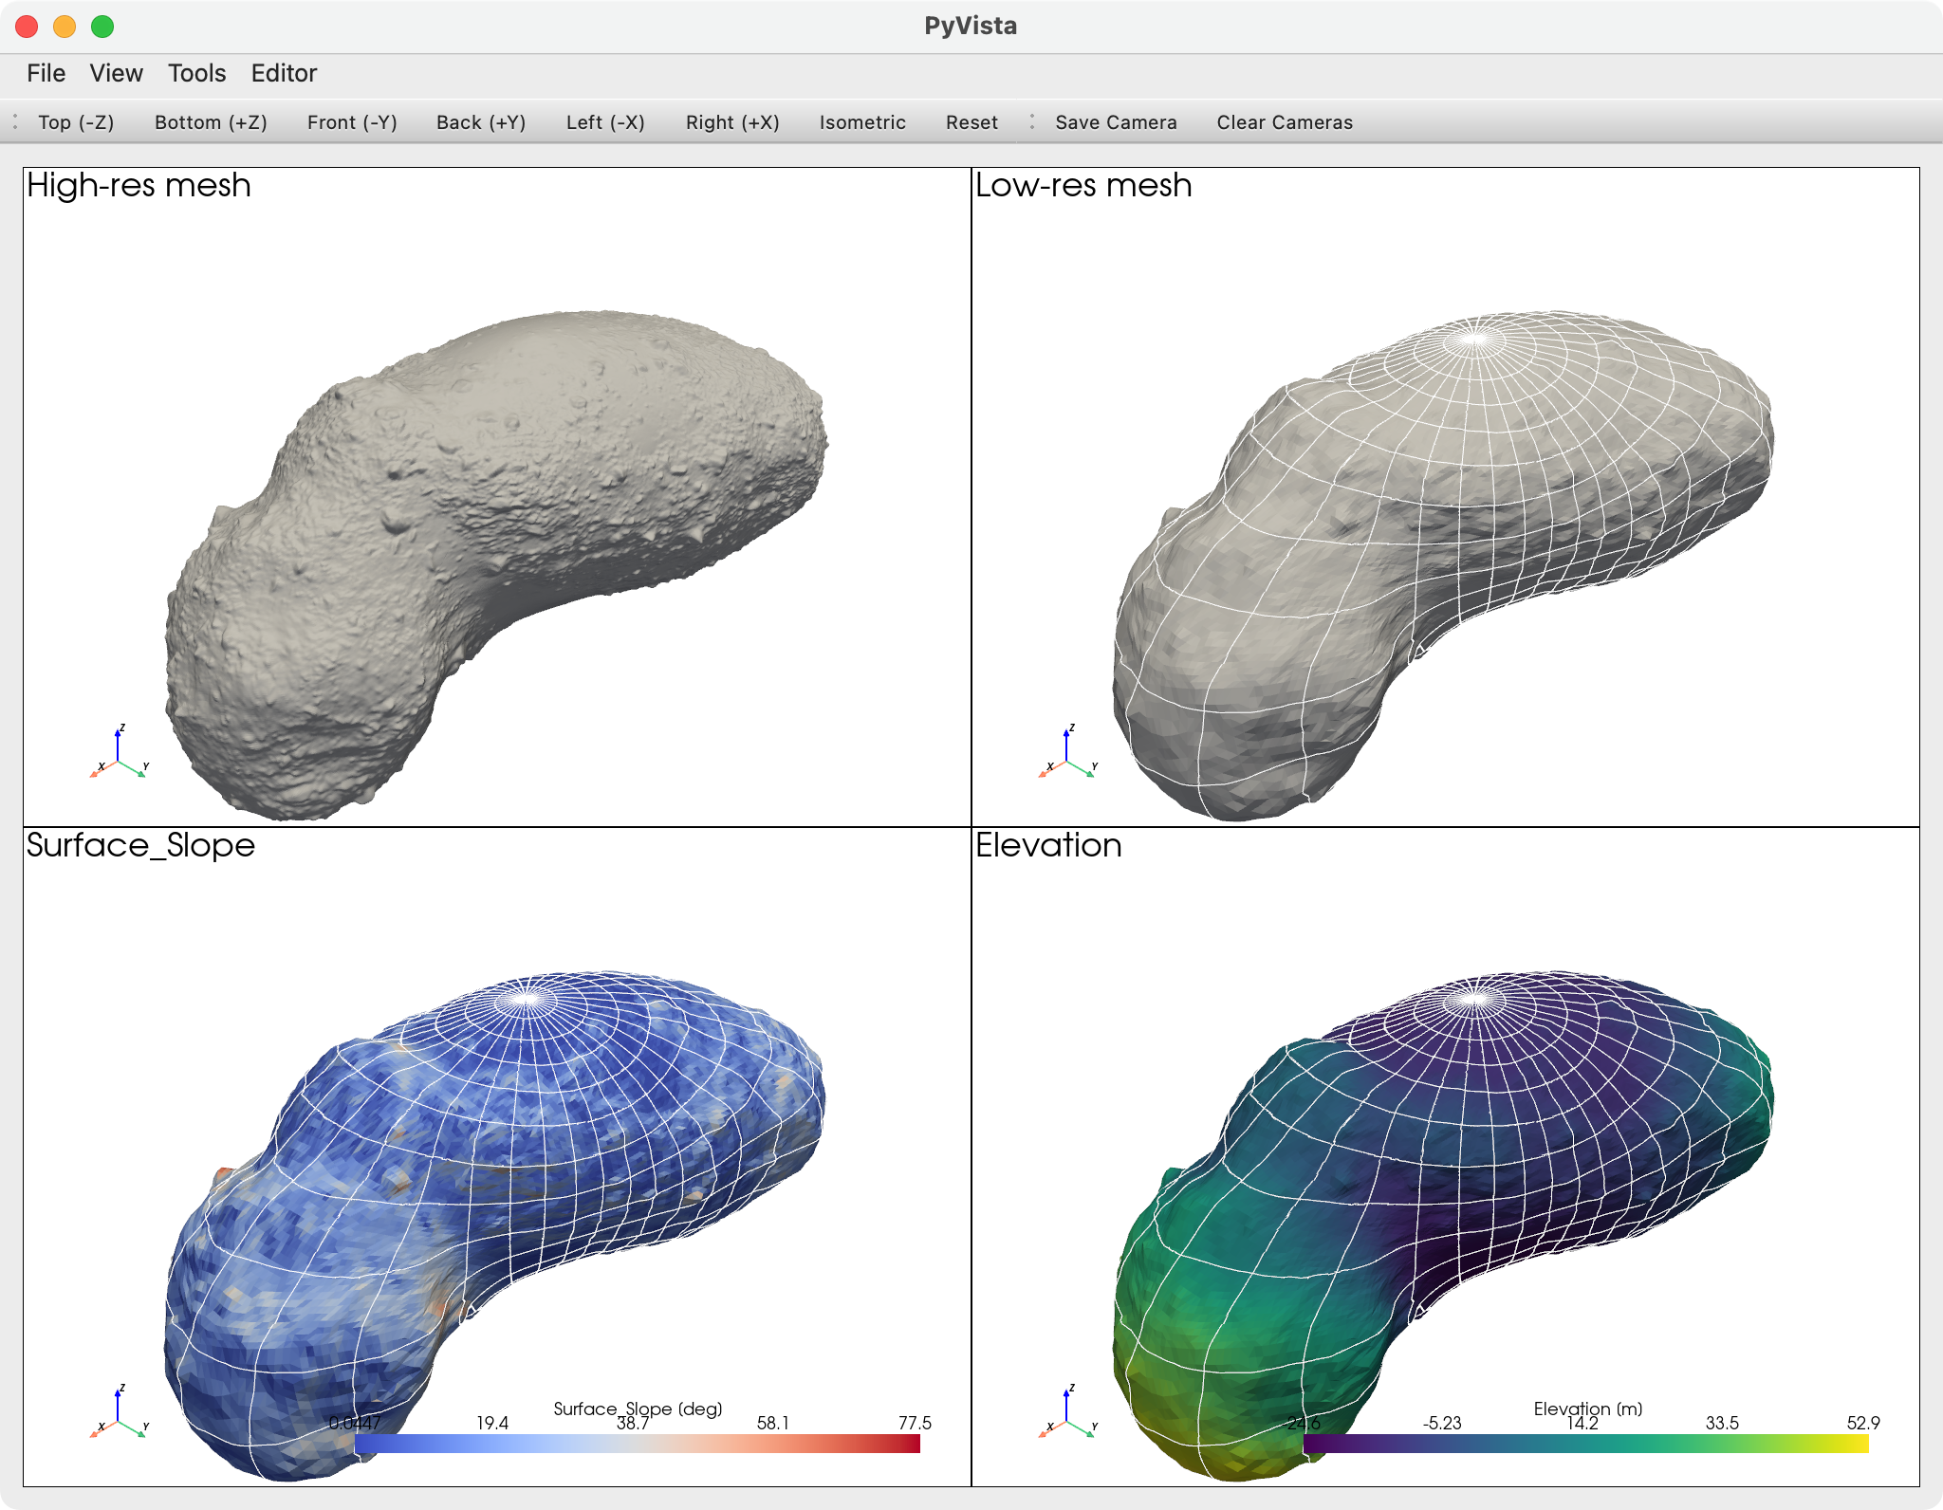Open the View menu
1943x1510 pixels.
116,73
